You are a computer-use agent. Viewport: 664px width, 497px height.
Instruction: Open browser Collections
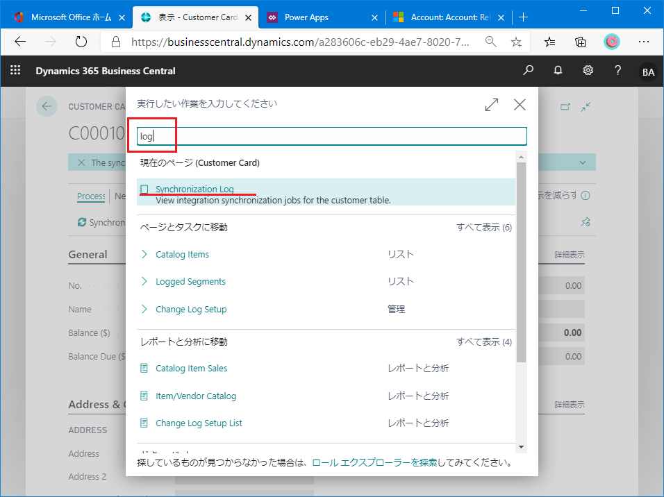coord(581,42)
